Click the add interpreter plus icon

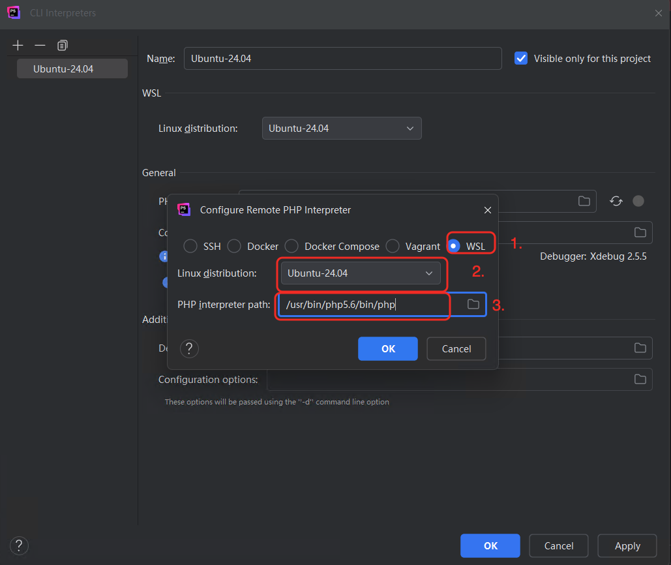[x=18, y=45]
